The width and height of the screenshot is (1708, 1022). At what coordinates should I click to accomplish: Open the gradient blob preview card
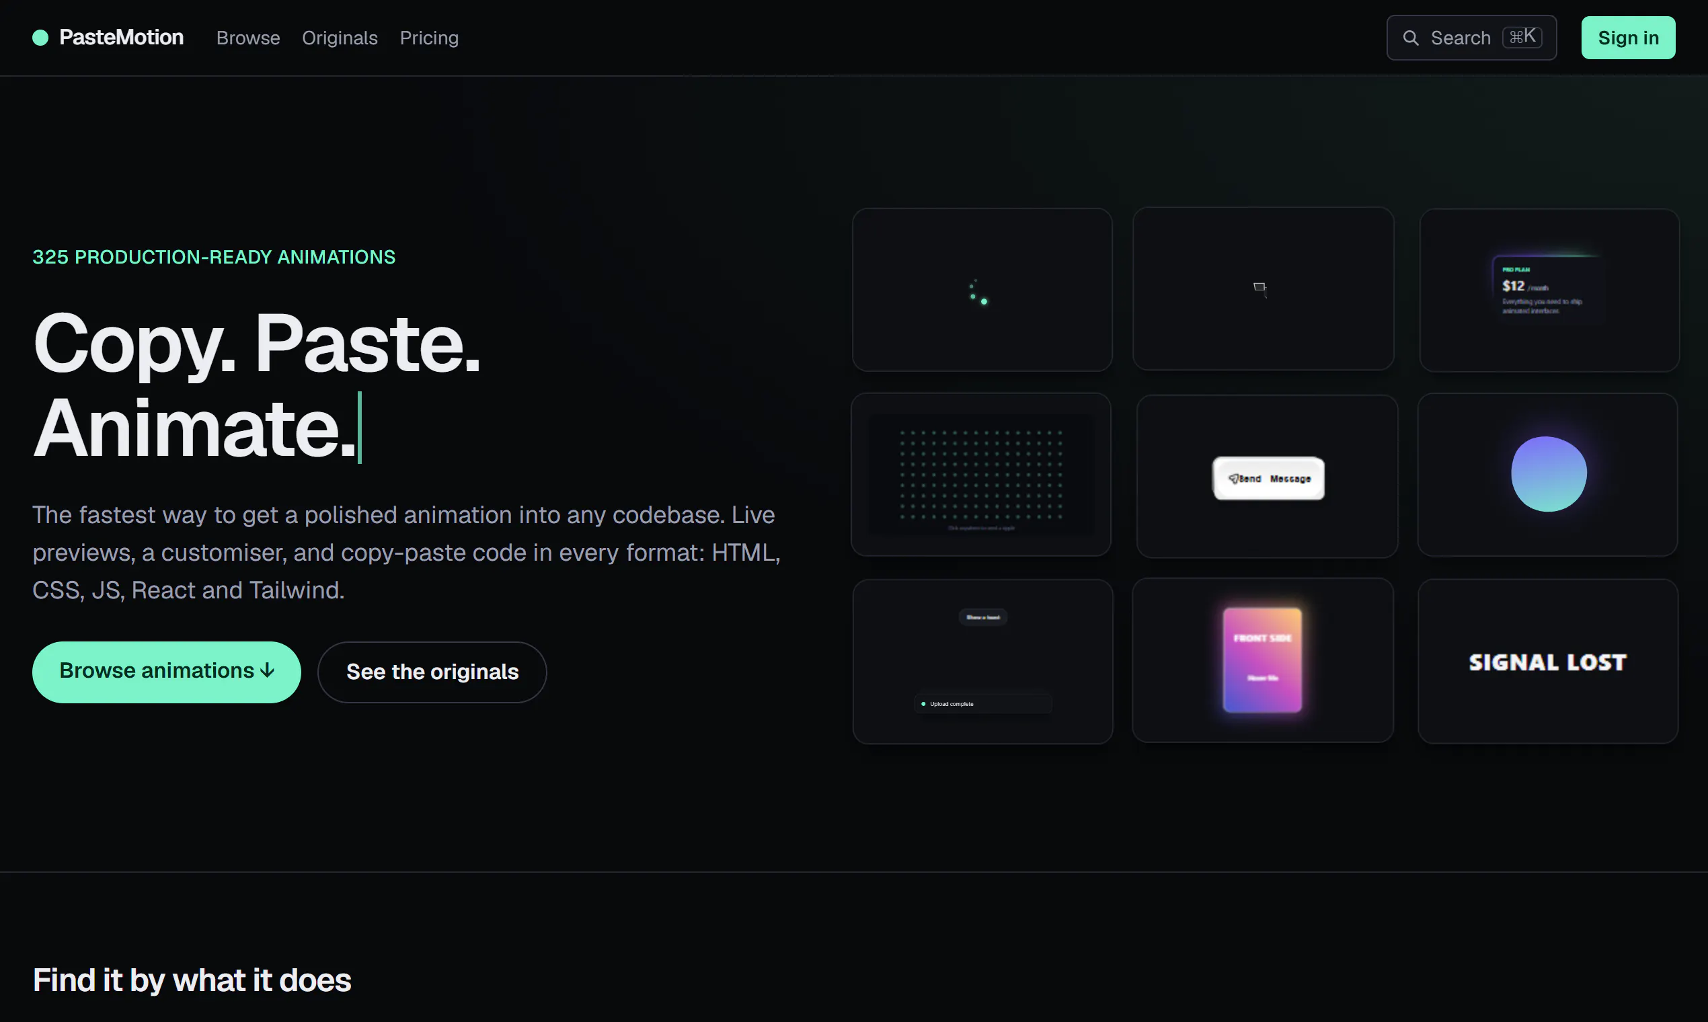(x=1547, y=475)
